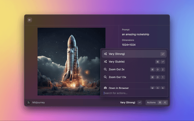Click the generated rocketship image
Screen dimensions: 194x121
click(71, 61)
